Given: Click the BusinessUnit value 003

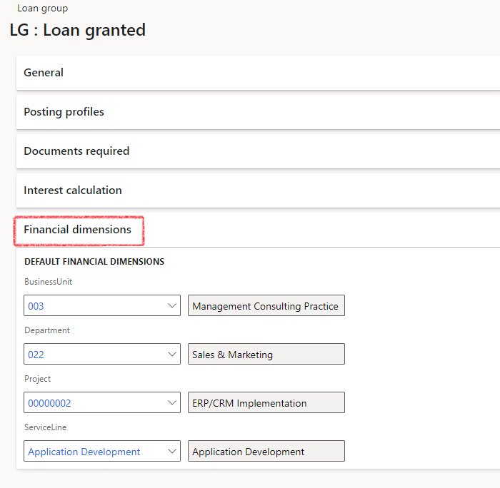Looking at the screenshot, I should (x=36, y=306).
